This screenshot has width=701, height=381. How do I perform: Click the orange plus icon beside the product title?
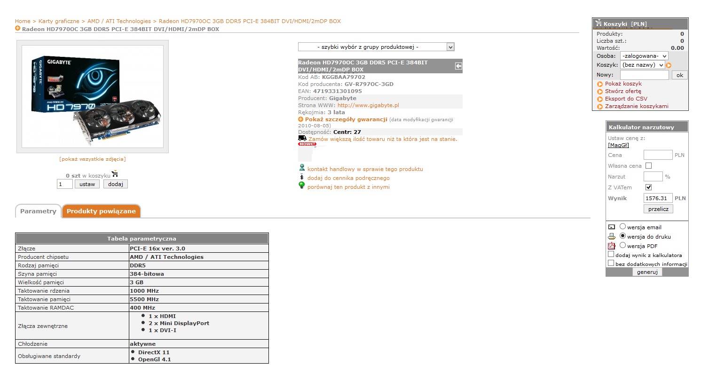point(18,29)
